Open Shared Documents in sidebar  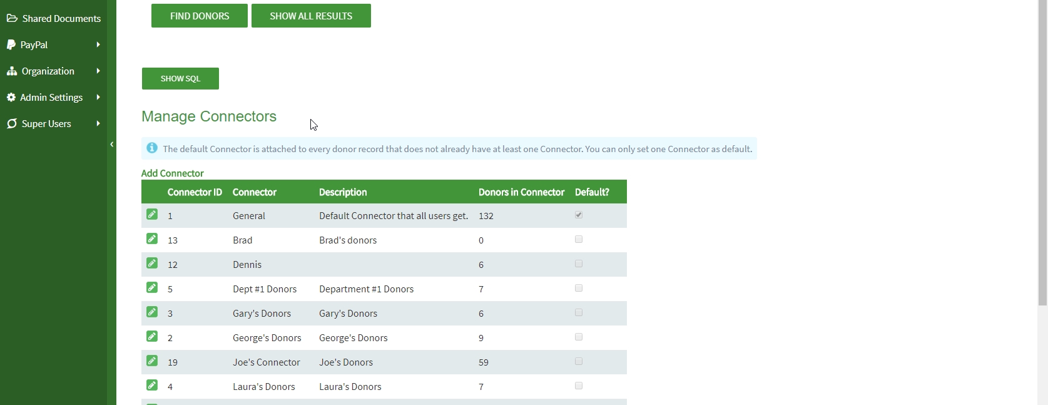54,18
